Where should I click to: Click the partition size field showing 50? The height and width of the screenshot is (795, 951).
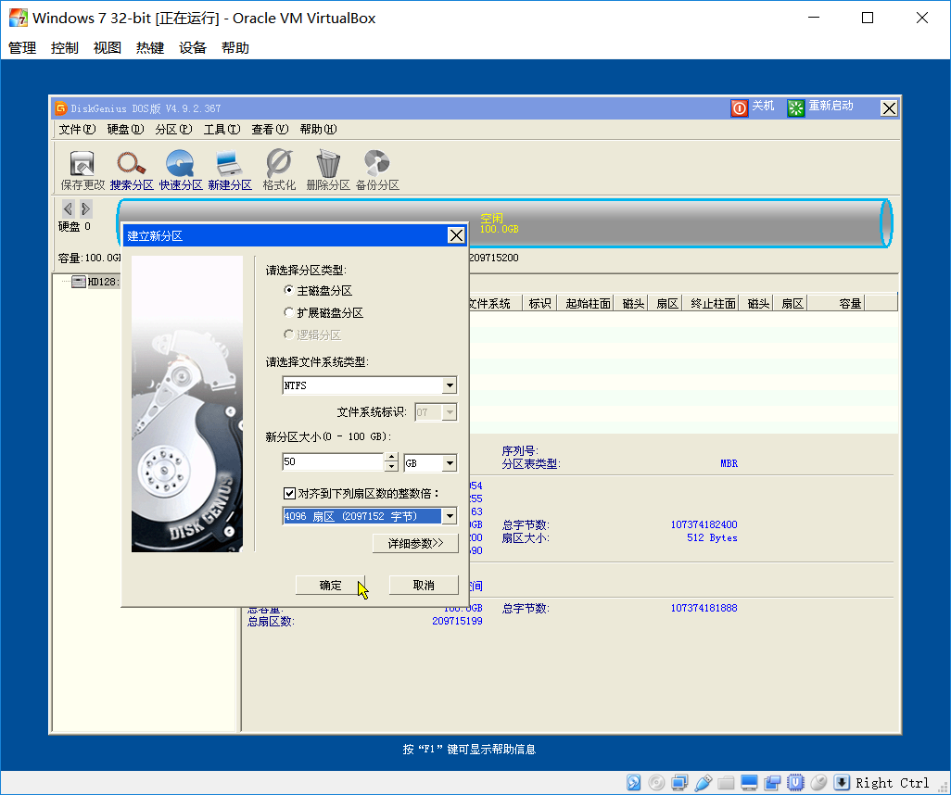coord(333,462)
